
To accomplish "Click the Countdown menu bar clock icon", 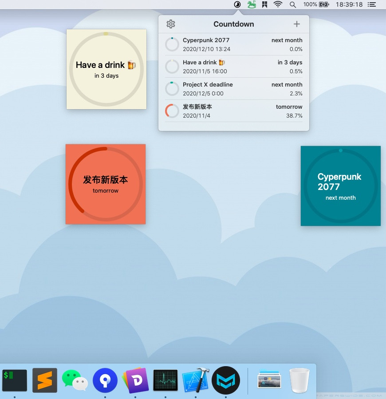I will [x=237, y=4].
